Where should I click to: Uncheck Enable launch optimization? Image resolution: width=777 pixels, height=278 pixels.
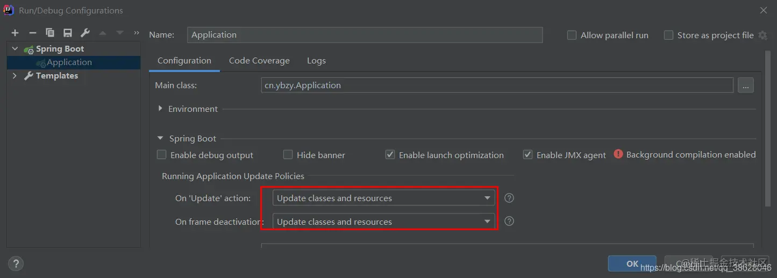pyautogui.click(x=390, y=155)
